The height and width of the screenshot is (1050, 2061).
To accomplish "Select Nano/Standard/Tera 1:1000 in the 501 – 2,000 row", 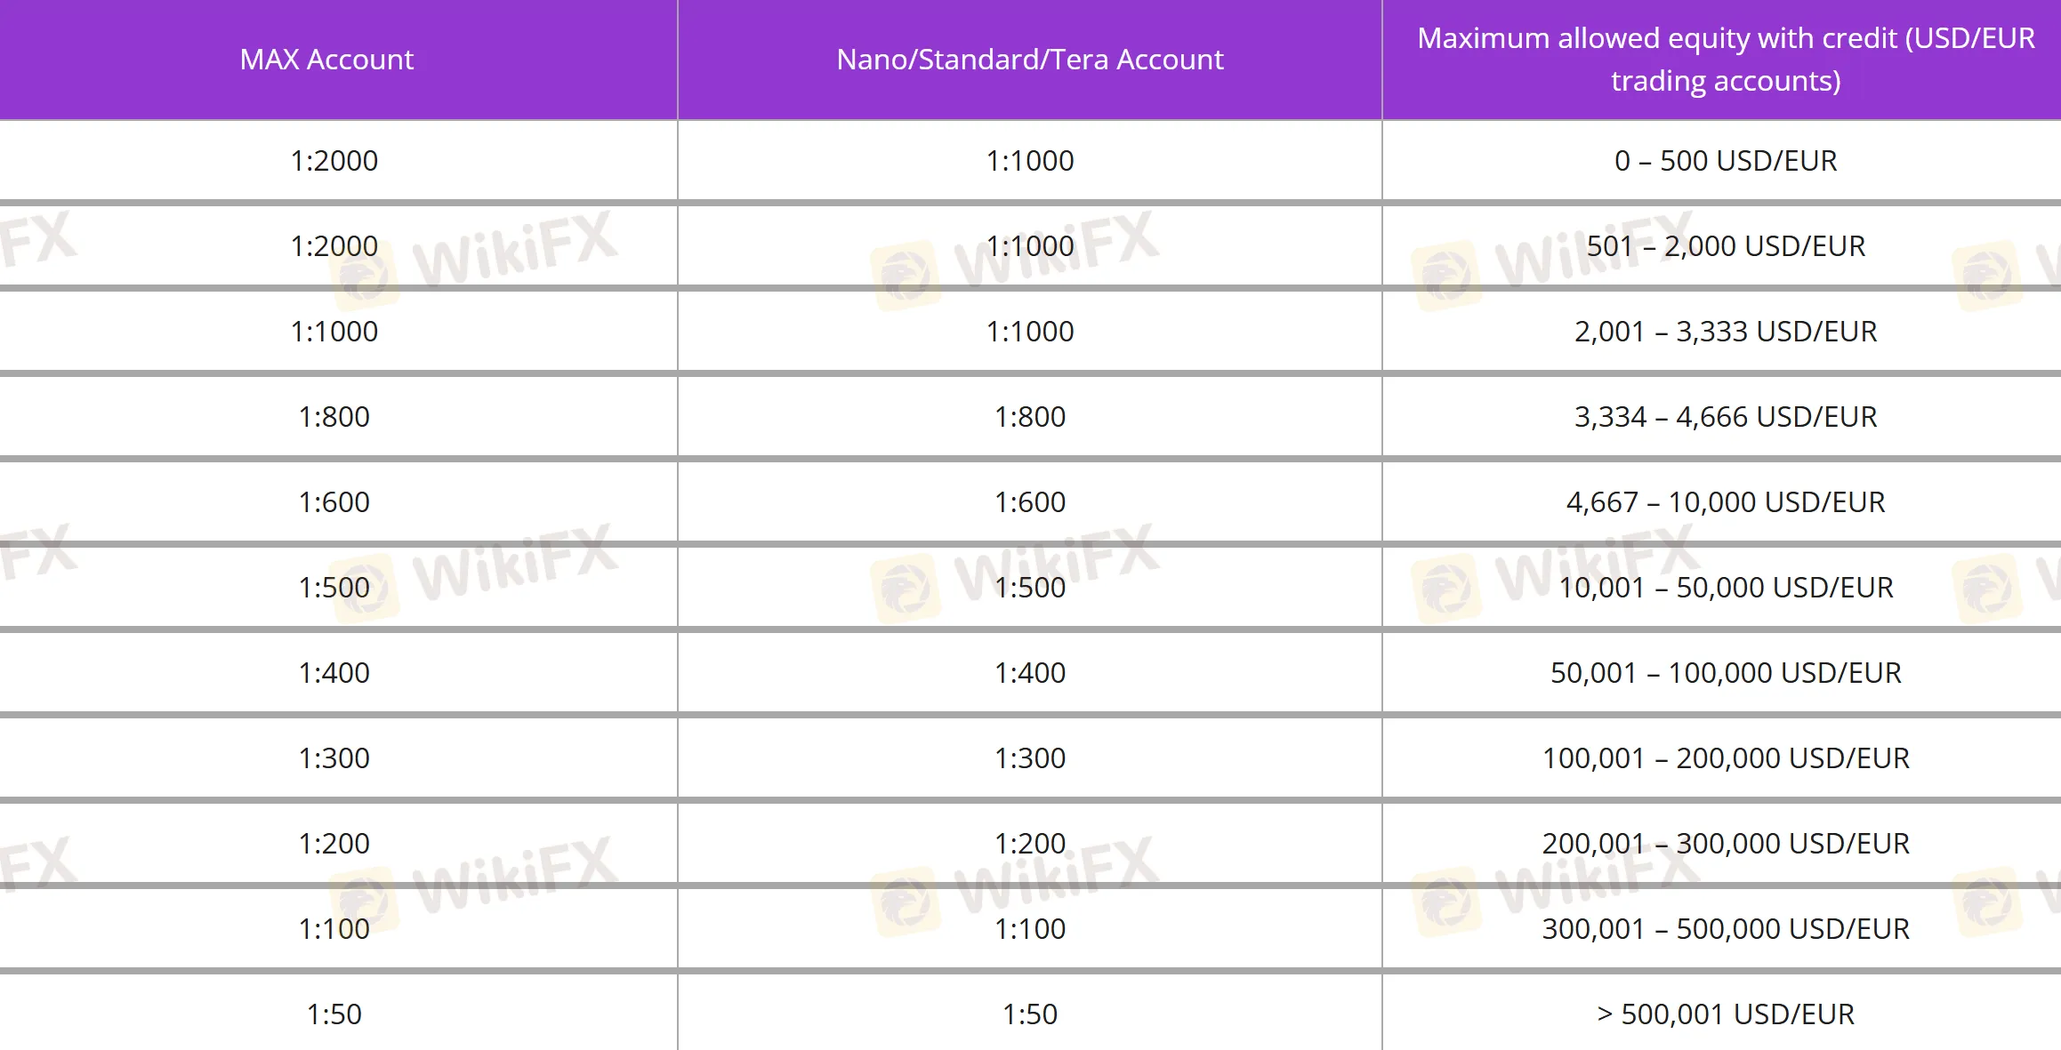I will click(1030, 246).
